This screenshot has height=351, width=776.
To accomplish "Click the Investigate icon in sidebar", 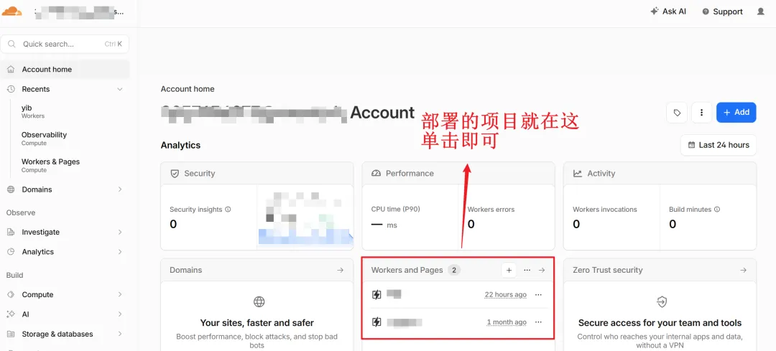I will click(x=11, y=232).
